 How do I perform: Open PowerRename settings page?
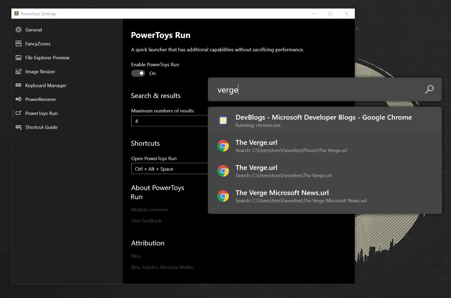point(67,99)
